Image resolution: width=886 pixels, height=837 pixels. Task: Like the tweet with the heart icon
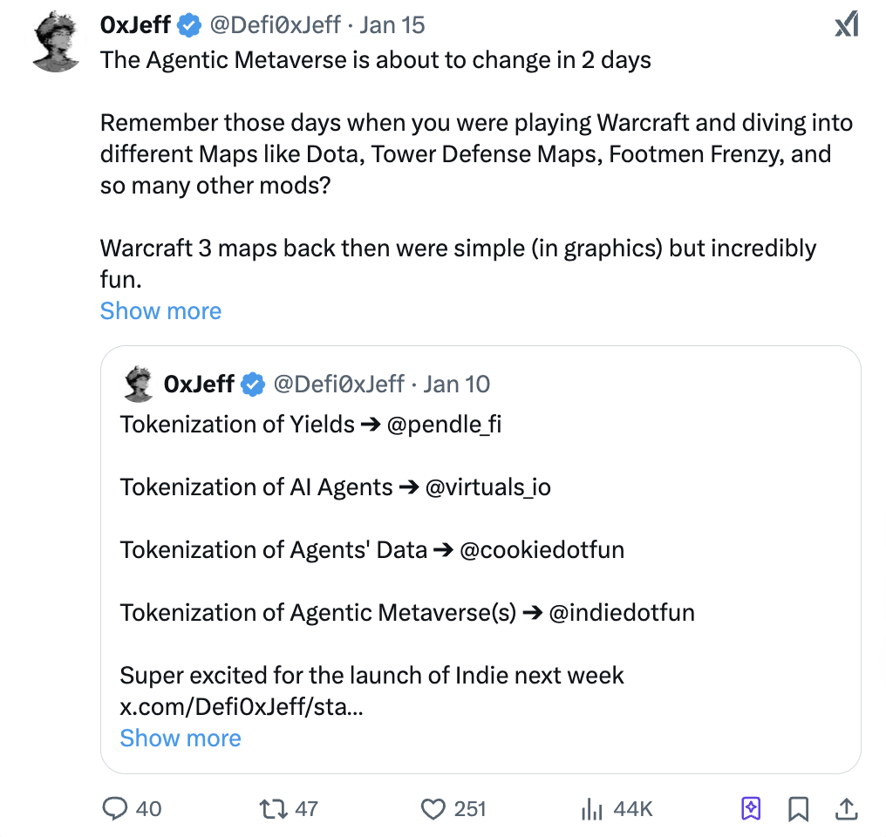pos(433,809)
